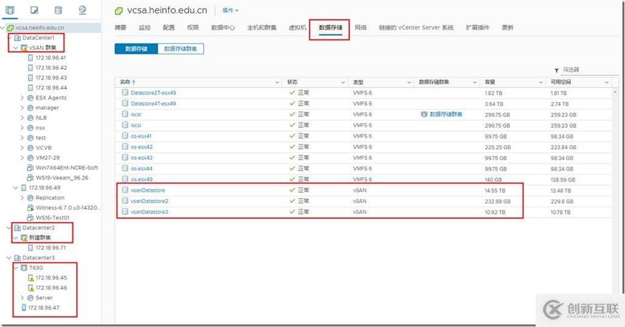Switch to the 网络 tab
This screenshot has width=625, height=327.
pyautogui.click(x=361, y=27)
